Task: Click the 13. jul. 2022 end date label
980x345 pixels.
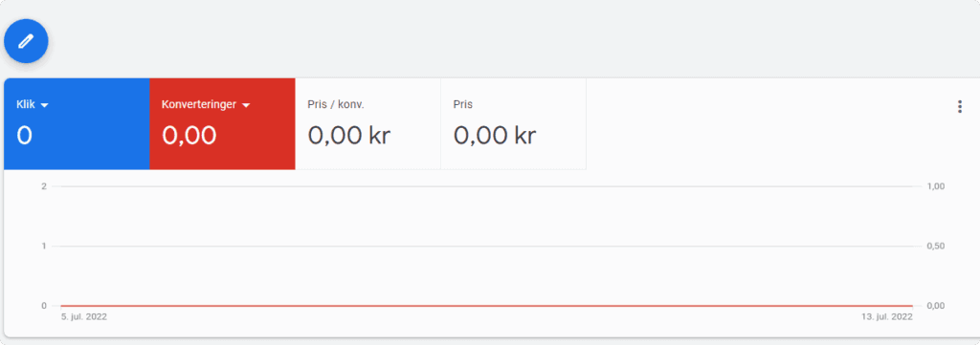Action: 886,317
